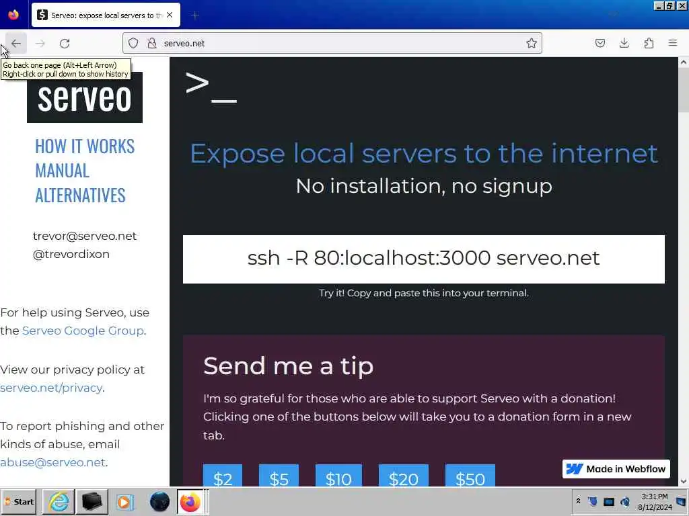
Task: Go to the MANUAL section
Action: (x=63, y=171)
